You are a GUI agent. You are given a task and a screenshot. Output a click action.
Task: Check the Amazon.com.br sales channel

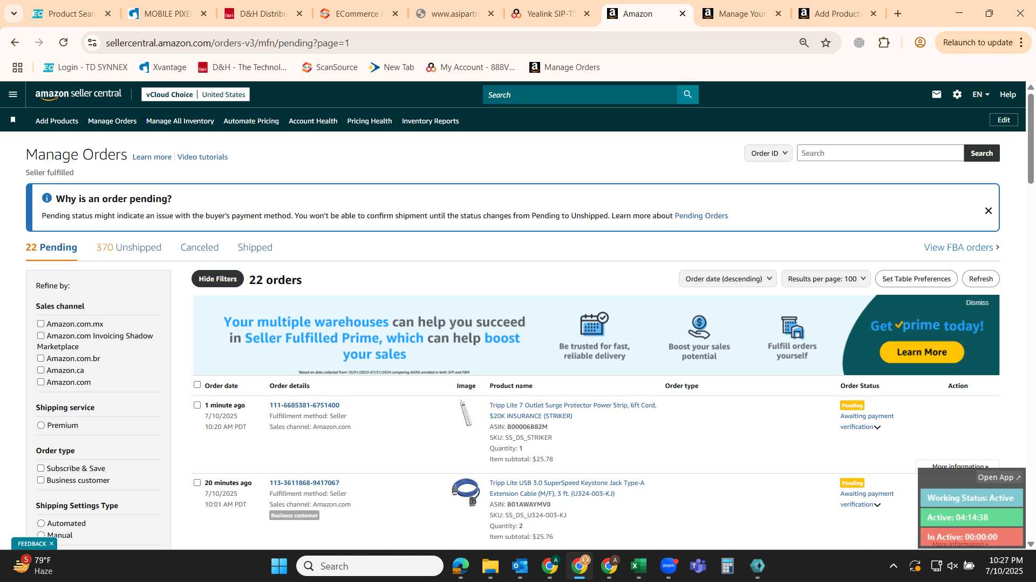[40, 358]
